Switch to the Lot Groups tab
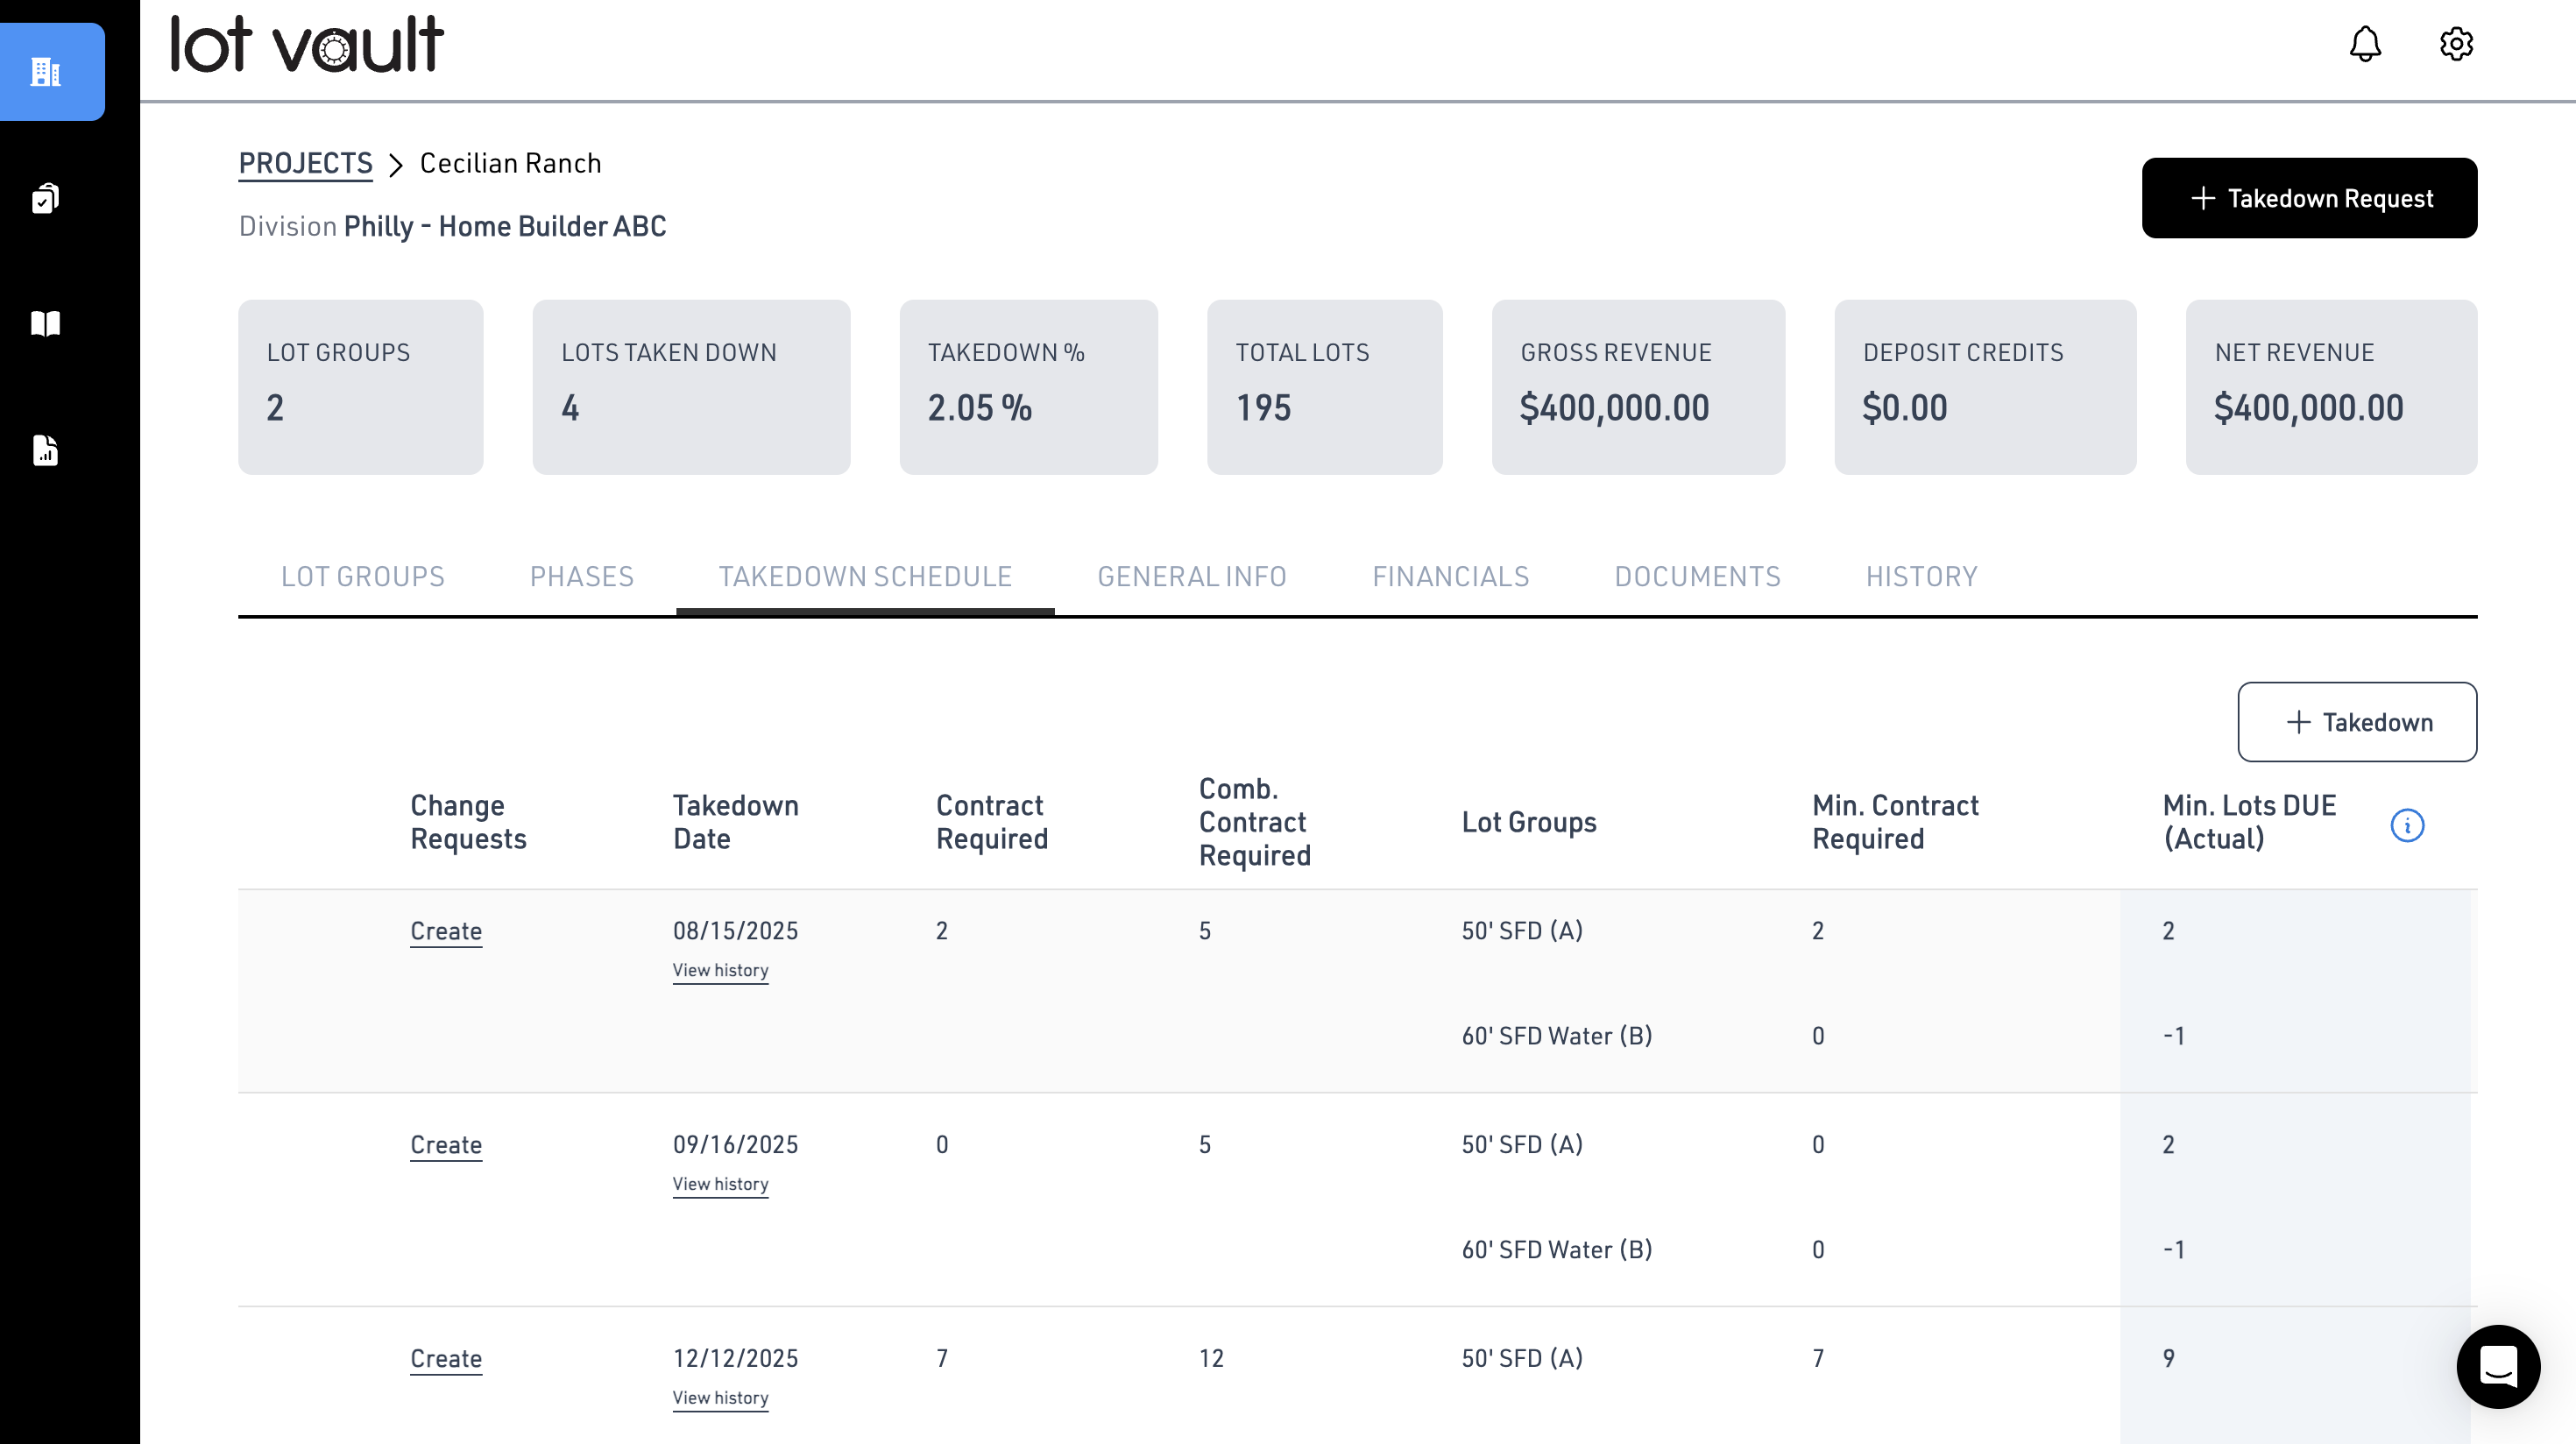This screenshot has height=1444, width=2576. click(362, 576)
